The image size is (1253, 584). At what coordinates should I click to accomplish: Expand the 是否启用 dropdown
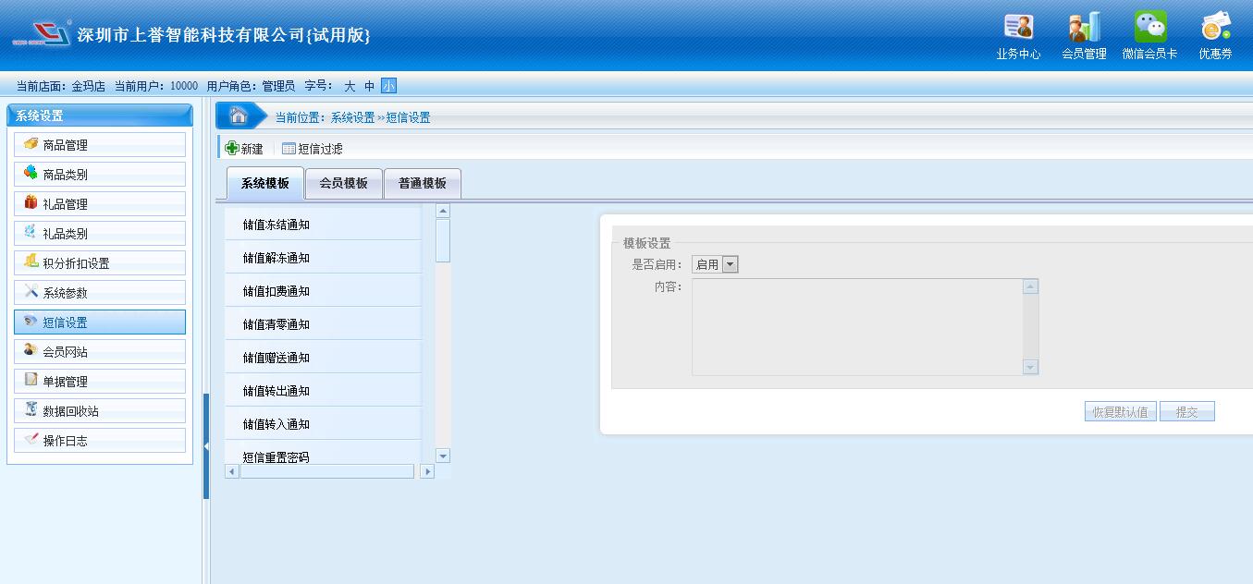coord(730,265)
